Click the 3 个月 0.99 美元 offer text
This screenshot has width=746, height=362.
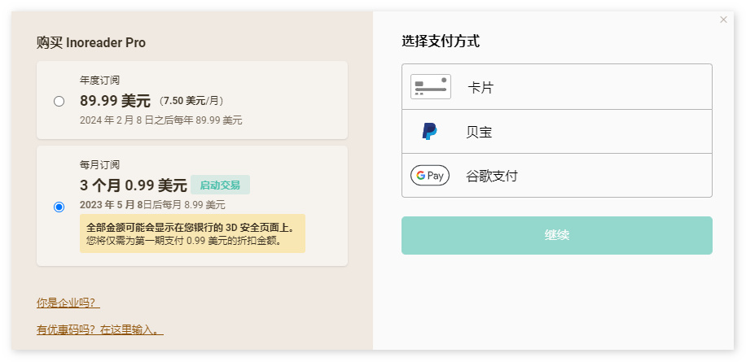point(134,185)
